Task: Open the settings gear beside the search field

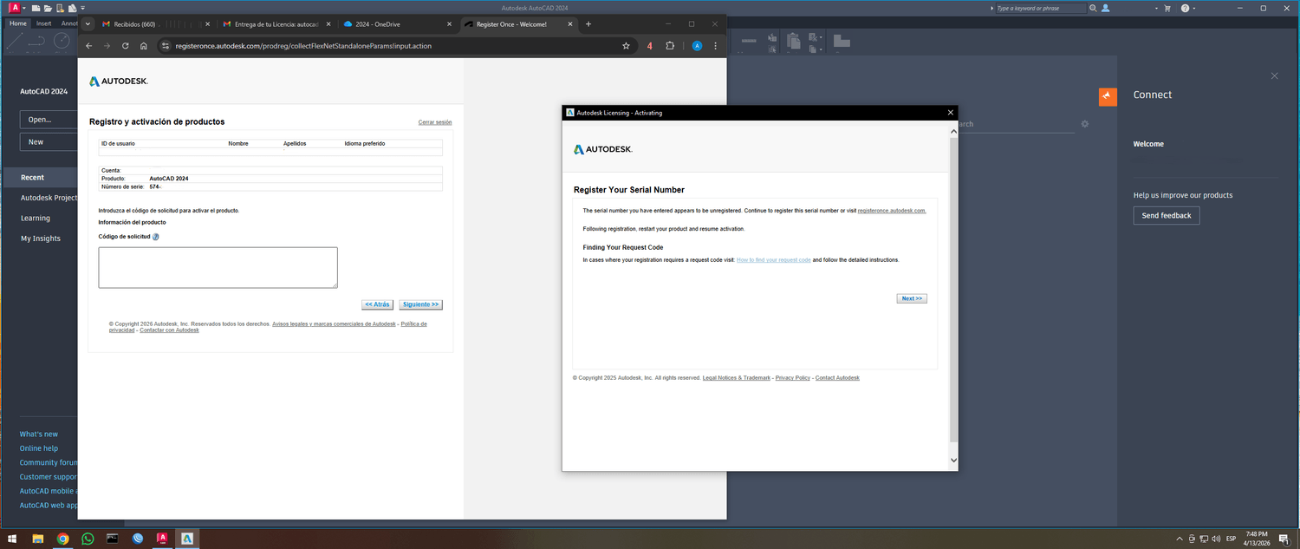Action: click(1084, 124)
